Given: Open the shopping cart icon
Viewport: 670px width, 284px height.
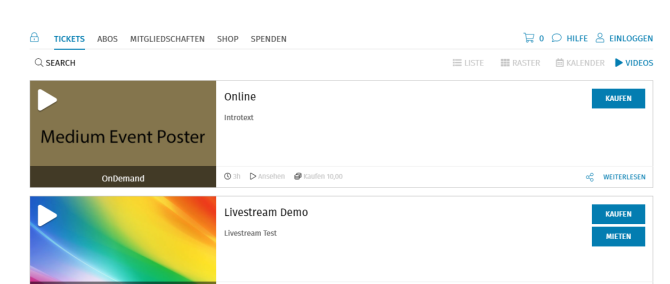Looking at the screenshot, I should (529, 38).
